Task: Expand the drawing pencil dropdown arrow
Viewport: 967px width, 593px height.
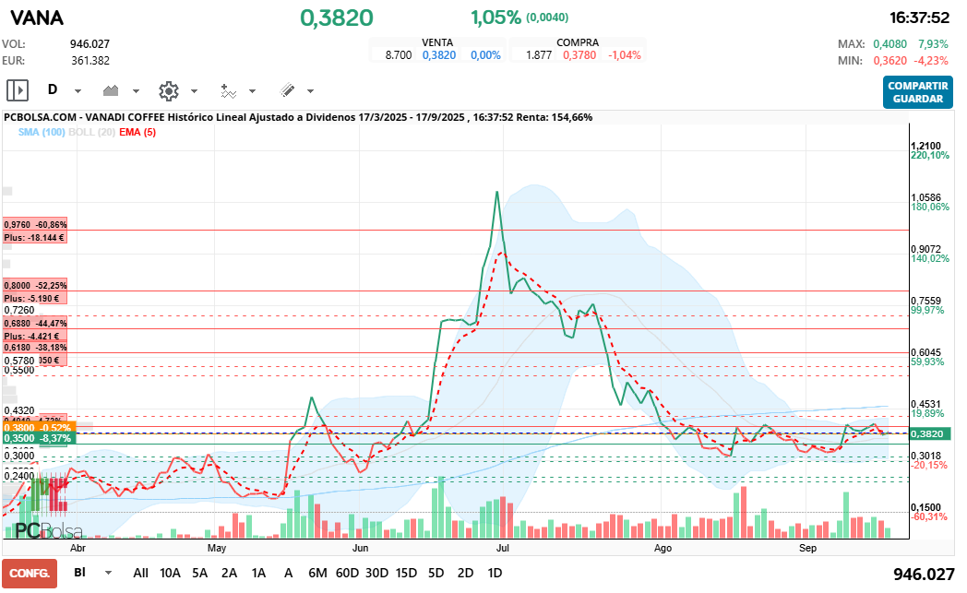Action: click(x=310, y=91)
